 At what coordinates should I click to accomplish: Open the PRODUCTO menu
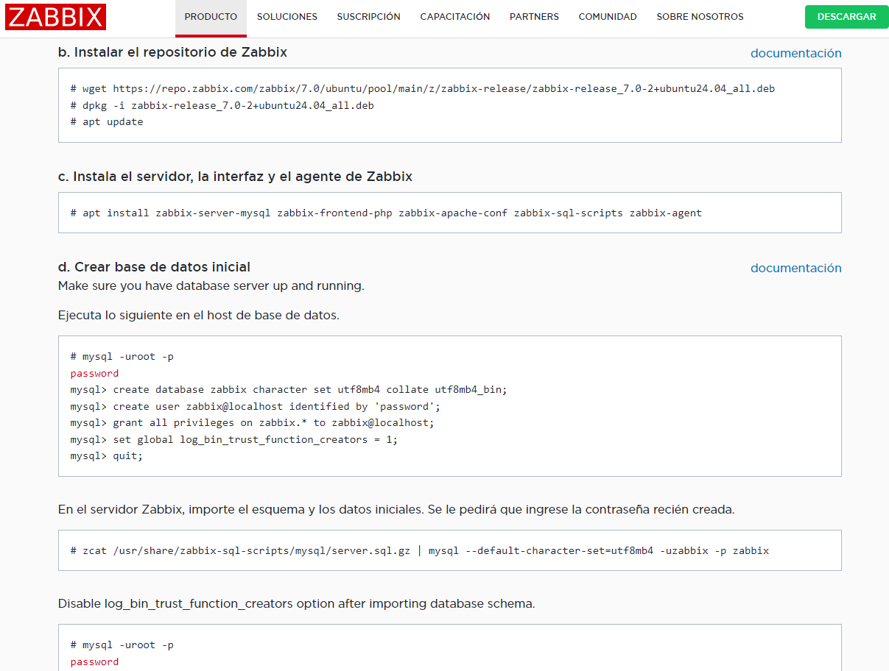coord(211,17)
